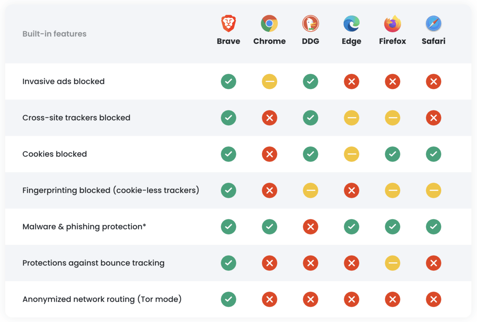Image resolution: width=477 pixels, height=322 pixels.
Task: Click the 'Safari' column name
Action: pyautogui.click(x=433, y=41)
